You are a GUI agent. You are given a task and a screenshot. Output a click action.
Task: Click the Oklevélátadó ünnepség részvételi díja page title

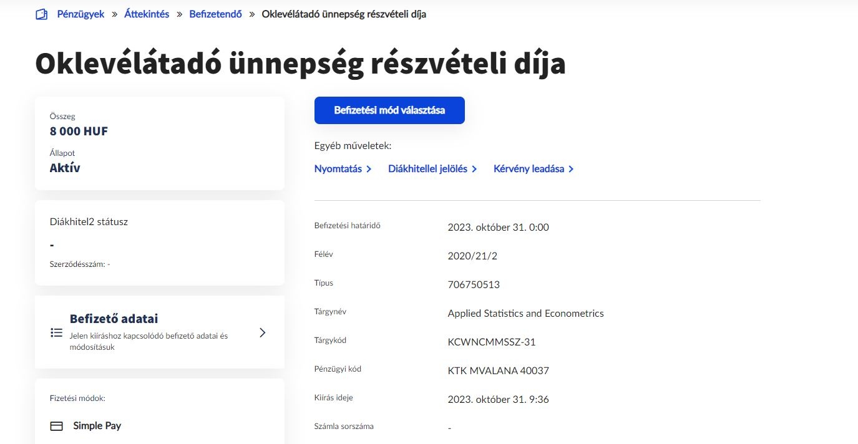click(300, 64)
